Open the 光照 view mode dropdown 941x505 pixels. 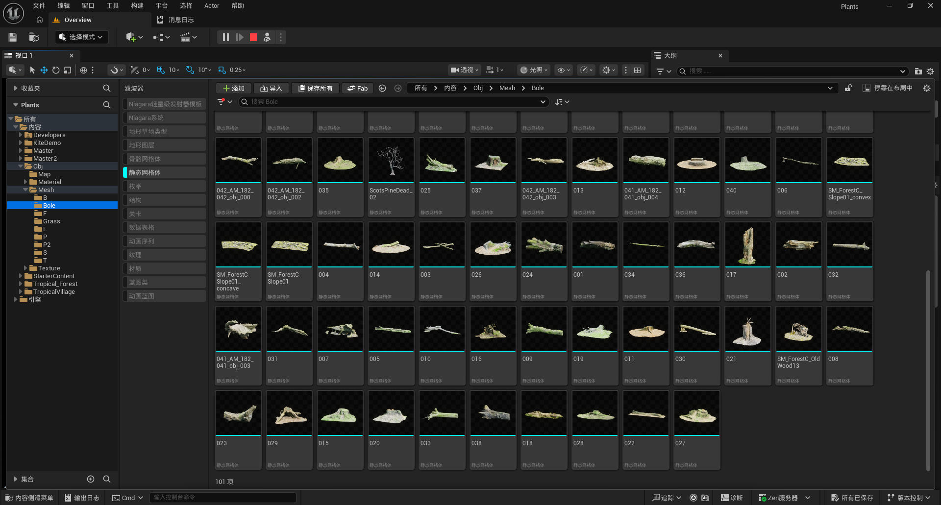pos(534,70)
